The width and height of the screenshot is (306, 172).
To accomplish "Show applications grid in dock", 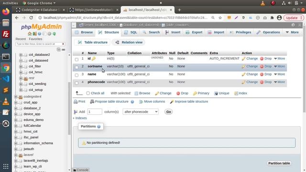I will coord(6,166).
